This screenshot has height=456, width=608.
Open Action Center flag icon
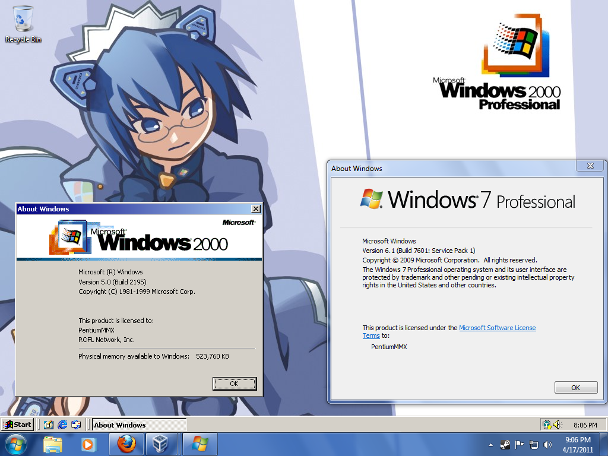519,445
